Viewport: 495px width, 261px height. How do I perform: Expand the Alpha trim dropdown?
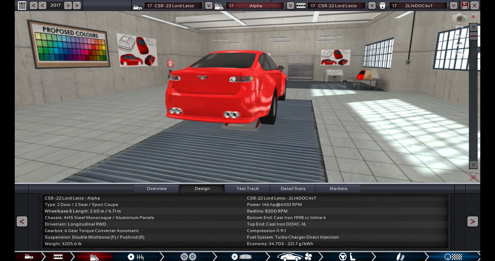290,6
